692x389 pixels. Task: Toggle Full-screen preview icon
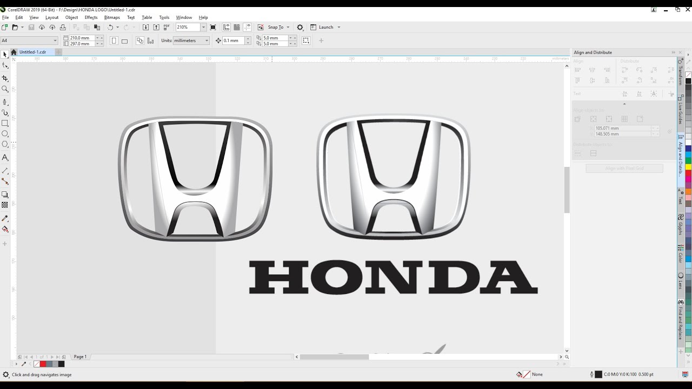(x=213, y=27)
